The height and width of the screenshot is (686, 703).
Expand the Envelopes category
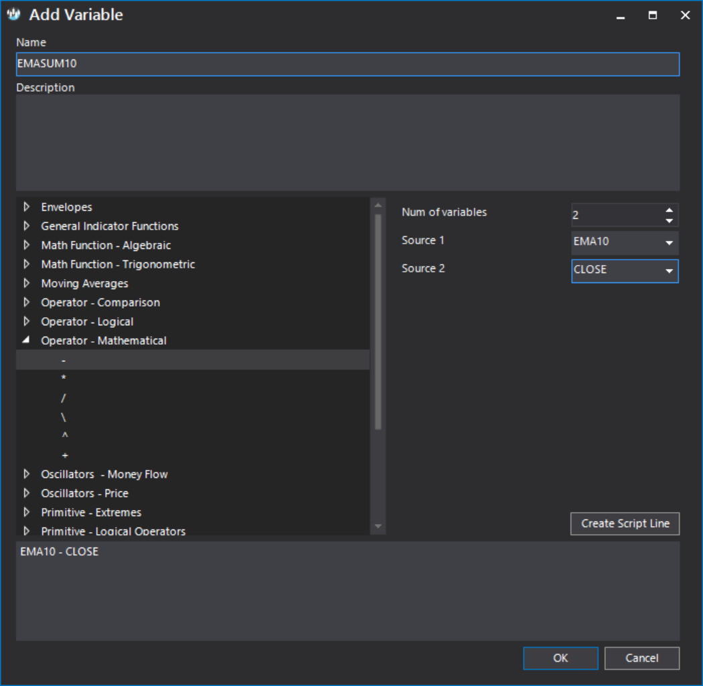(x=27, y=207)
